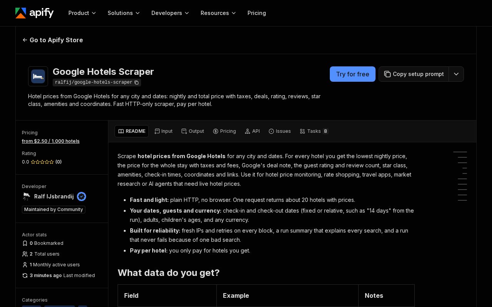Click the Bookmarked stat icon
The height and width of the screenshot is (307, 492).
(25, 243)
